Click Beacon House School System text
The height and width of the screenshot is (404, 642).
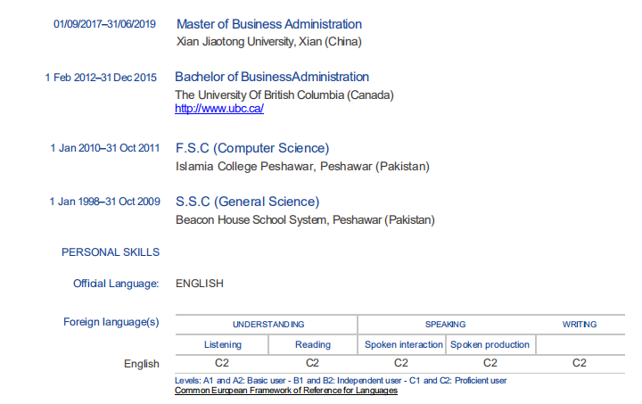click(305, 219)
